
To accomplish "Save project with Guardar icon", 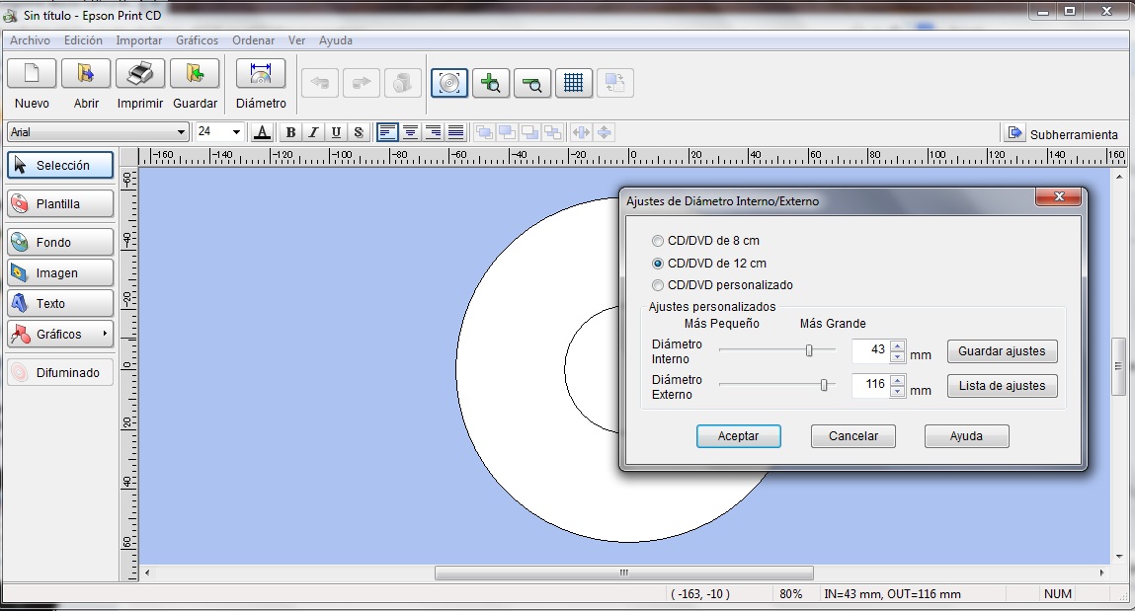I will click(x=194, y=74).
